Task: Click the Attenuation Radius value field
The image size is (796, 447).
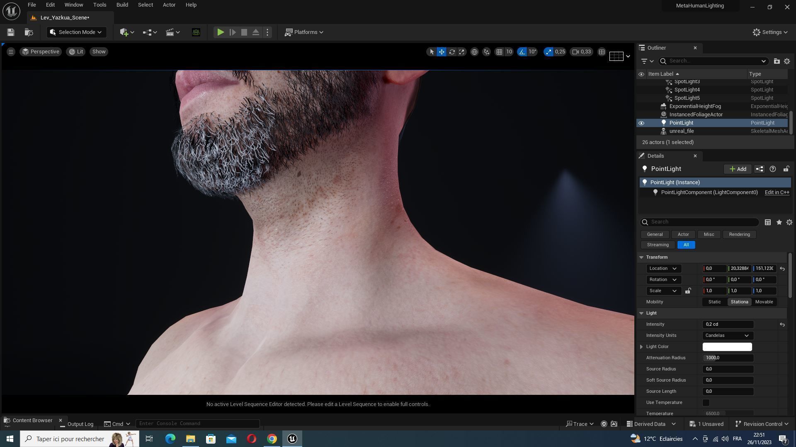Action: (728, 358)
